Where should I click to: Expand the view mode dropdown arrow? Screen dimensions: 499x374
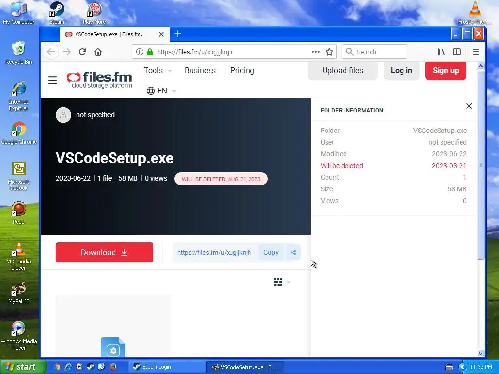288,282
